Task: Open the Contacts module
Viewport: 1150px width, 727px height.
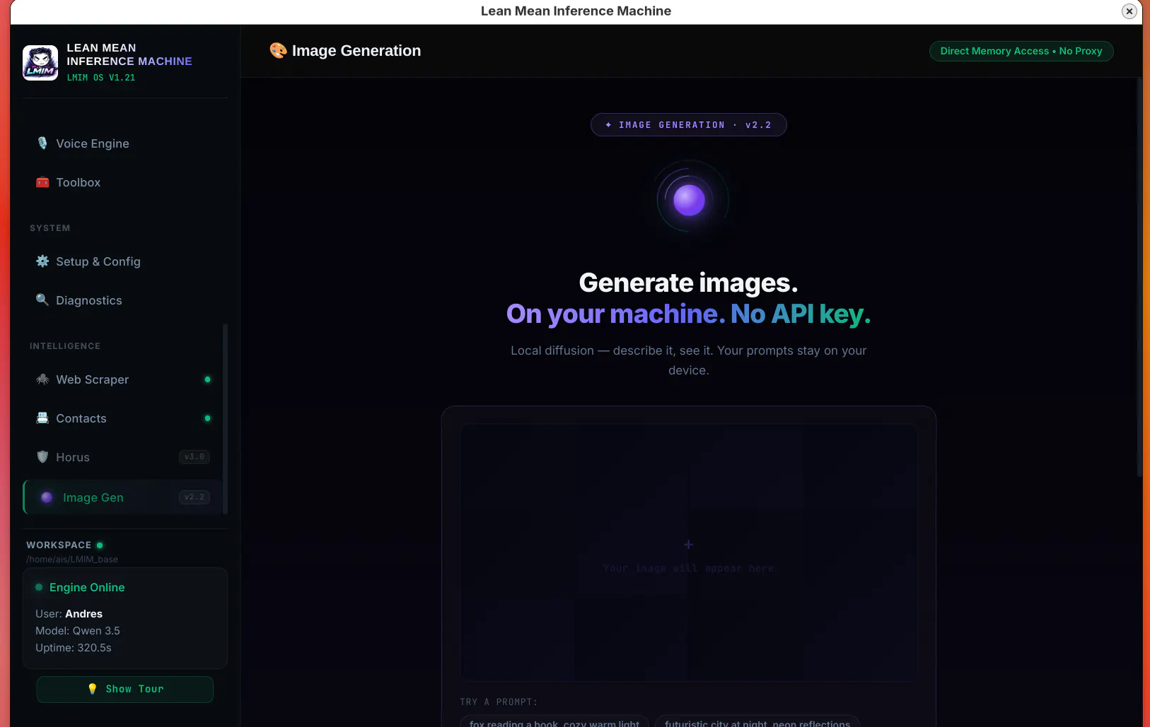Action: (x=123, y=418)
